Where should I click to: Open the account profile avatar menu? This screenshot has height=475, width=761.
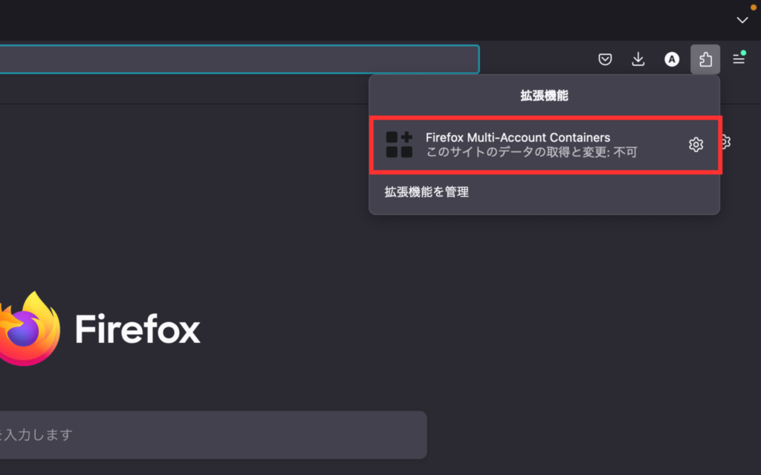[x=671, y=59]
